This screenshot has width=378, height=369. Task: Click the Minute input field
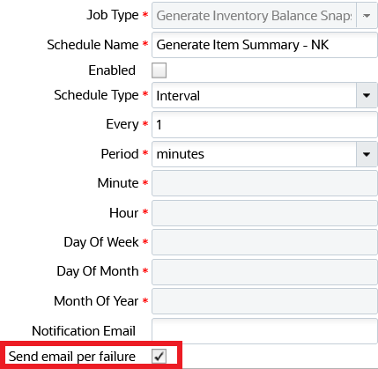[264, 183]
